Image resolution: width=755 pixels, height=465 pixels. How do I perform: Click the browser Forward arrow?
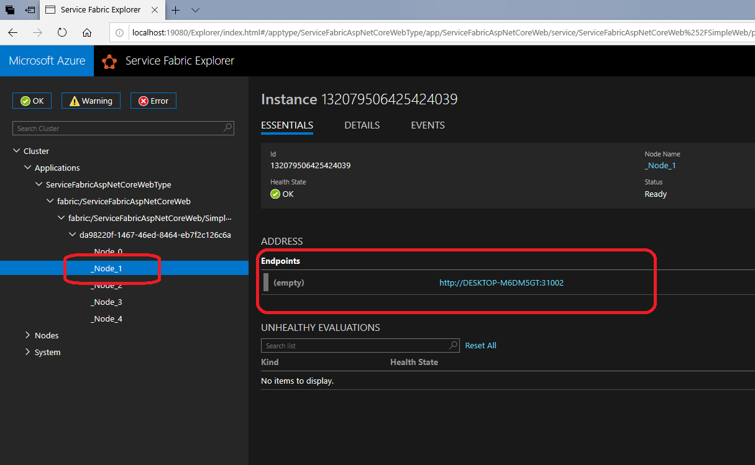[37, 32]
